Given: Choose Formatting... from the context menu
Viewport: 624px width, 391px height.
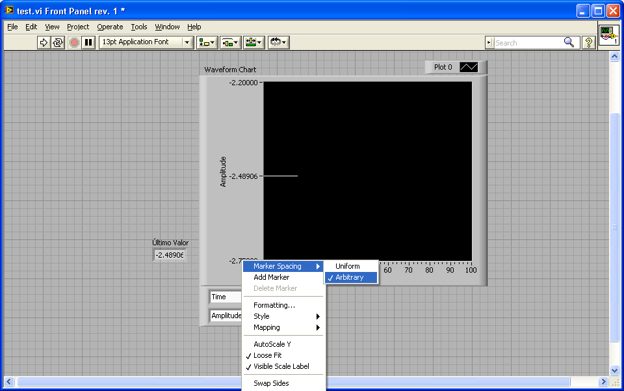Looking at the screenshot, I should [x=274, y=305].
